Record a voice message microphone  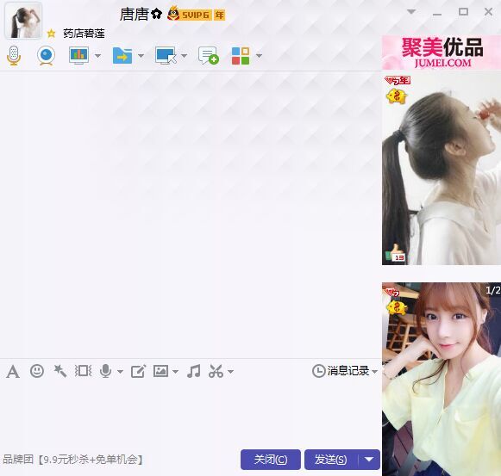pyautogui.click(x=105, y=371)
